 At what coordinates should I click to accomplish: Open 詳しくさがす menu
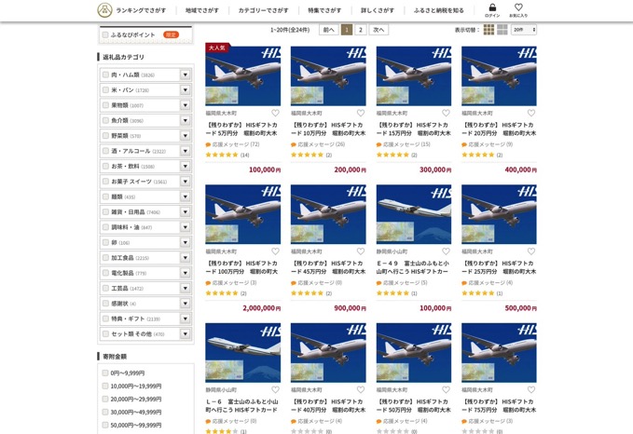(378, 10)
